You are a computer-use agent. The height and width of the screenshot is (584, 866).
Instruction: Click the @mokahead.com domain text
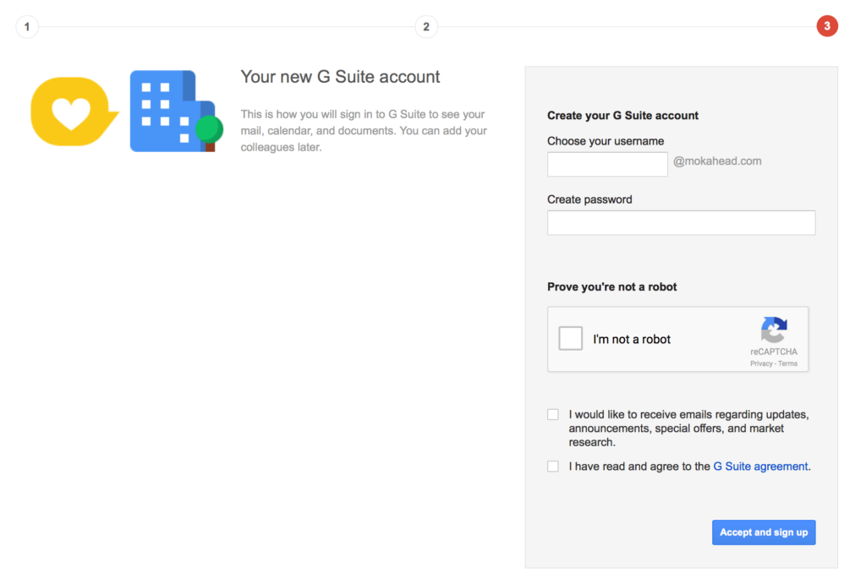coord(717,161)
